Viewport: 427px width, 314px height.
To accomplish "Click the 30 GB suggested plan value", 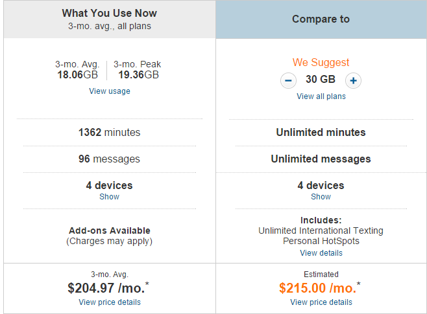I will tap(321, 80).
